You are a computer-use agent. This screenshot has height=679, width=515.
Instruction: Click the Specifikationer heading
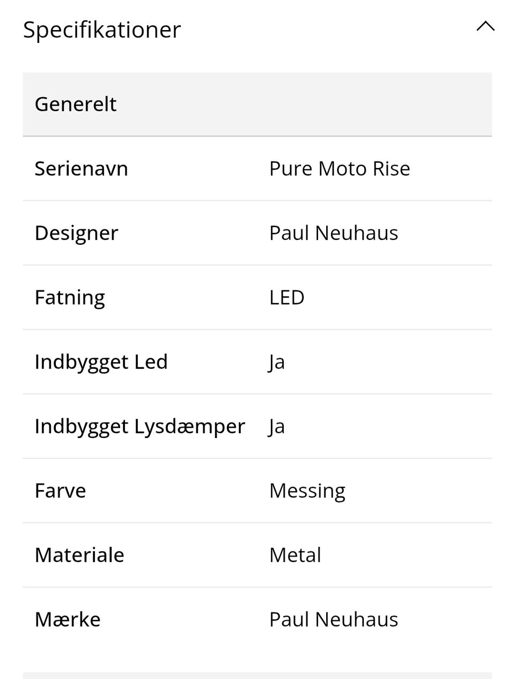[x=102, y=30]
